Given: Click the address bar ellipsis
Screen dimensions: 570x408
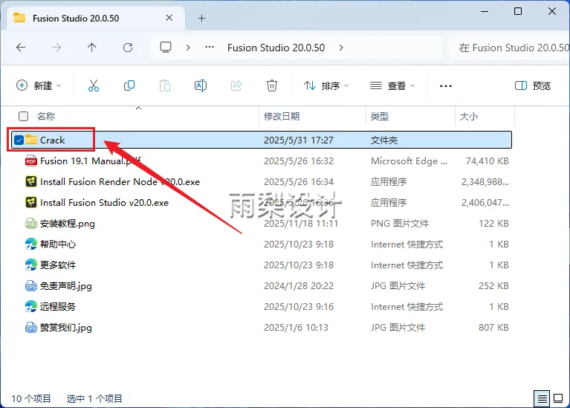Looking at the screenshot, I should (x=210, y=47).
